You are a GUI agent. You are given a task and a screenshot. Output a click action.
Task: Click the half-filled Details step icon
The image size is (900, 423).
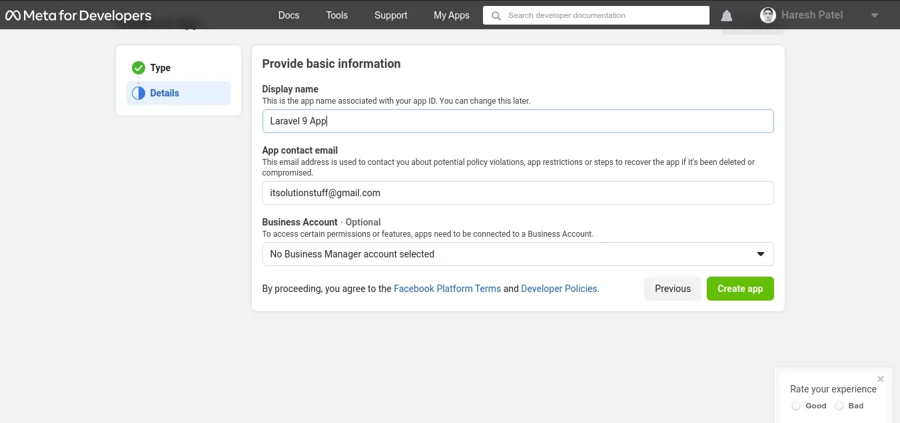139,93
